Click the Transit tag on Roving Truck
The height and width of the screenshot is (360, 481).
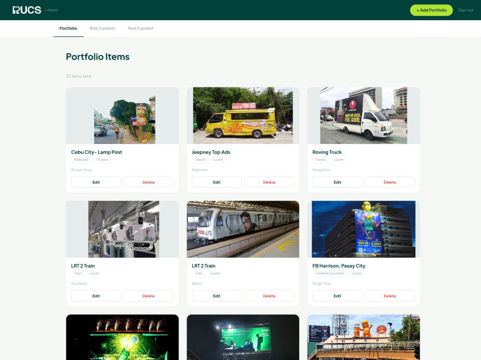click(x=320, y=159)
